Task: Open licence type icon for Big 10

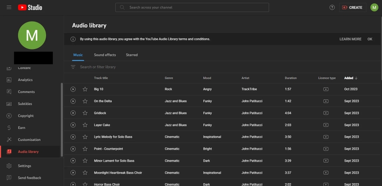Action: pyautogui.click(x=326, y=89)
